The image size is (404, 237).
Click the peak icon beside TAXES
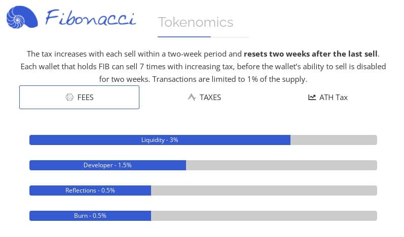point(192,97)
